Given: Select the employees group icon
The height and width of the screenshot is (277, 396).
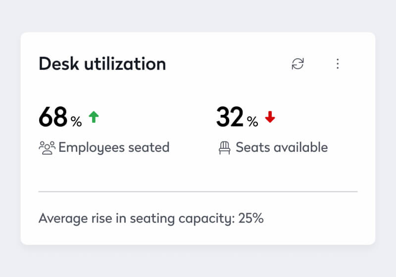Looking at the screenshot, I should [x=47, y=147].
